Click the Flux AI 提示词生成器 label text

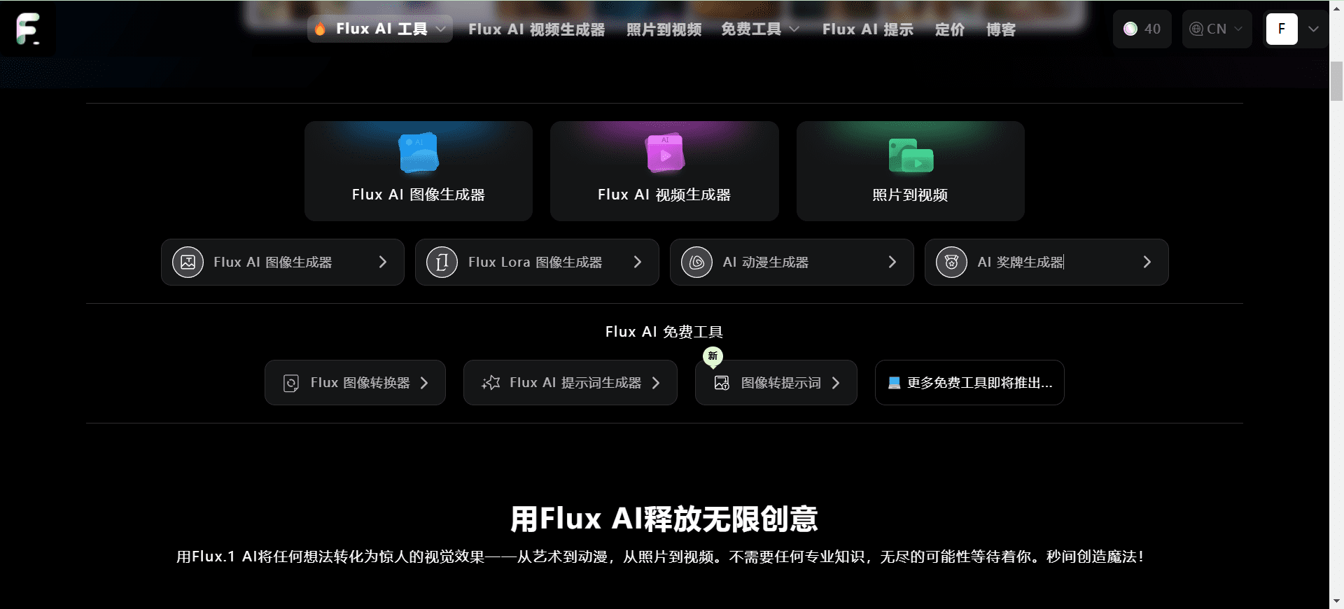pyautogui.click(x=575, y=383)
